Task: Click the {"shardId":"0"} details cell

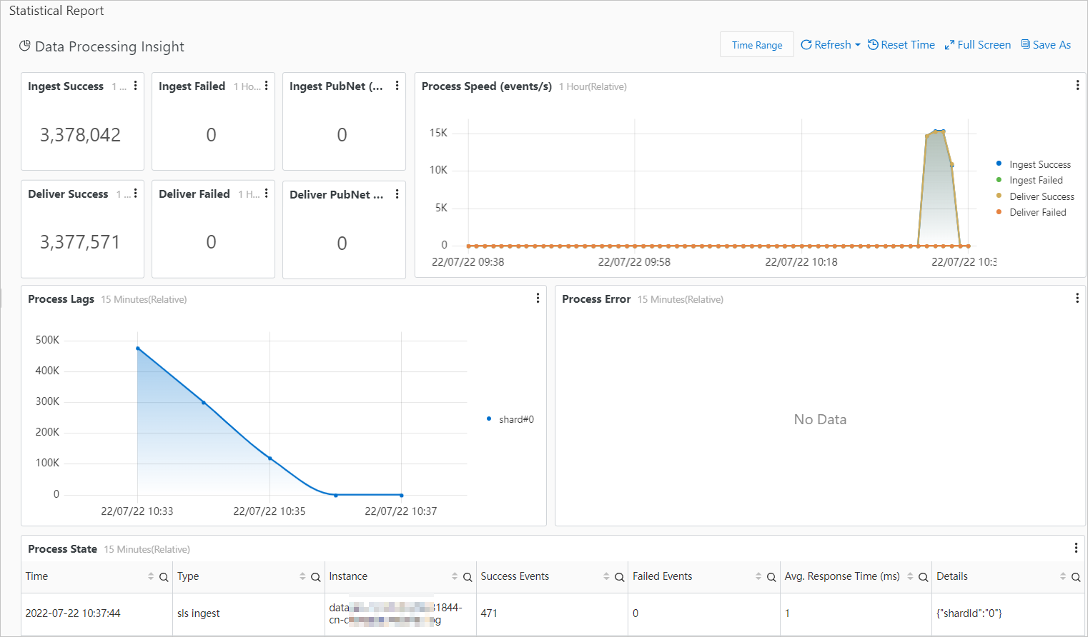Action: [x=969, y=613]
